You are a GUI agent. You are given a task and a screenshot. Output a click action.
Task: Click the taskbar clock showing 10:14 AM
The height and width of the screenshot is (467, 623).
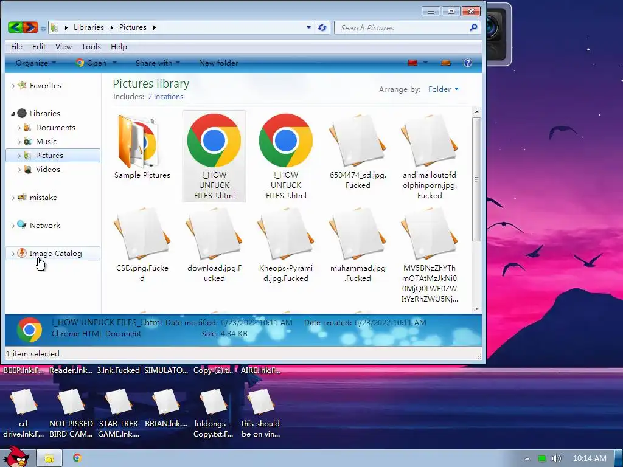590,458
